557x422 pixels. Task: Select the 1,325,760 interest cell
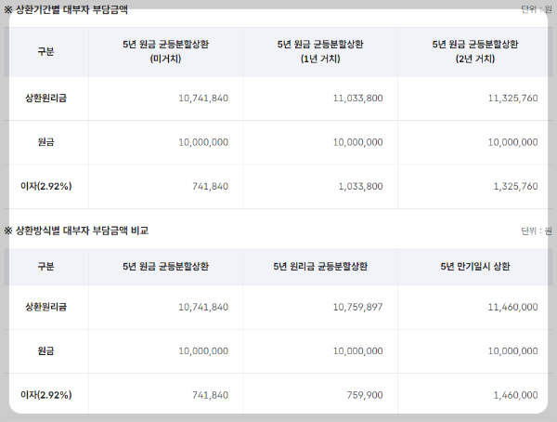coord(515,186)
